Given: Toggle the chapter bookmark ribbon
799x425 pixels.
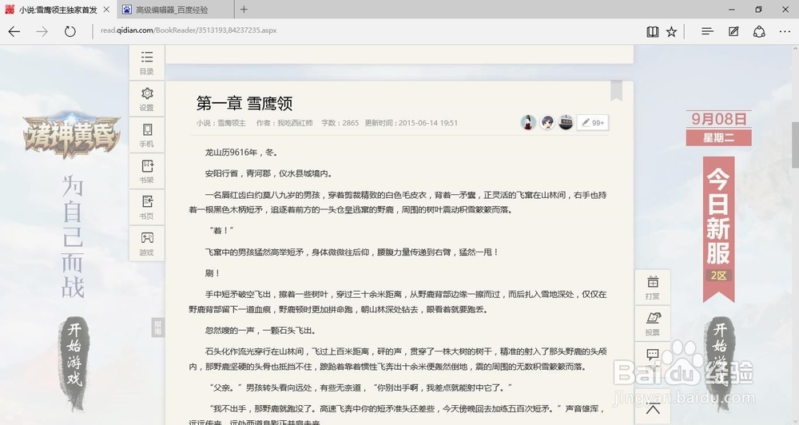Looking at the screenshot, I should pyautogui.click(x=617, y=90).
